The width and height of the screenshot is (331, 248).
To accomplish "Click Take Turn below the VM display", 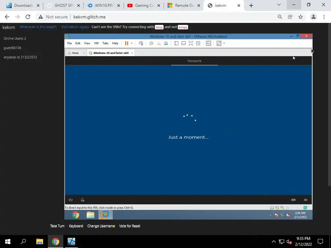I will [57, 226].
